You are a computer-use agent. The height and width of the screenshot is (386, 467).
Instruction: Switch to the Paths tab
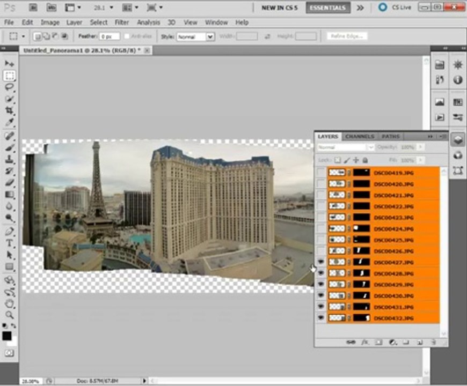click(x=391, y=137)
